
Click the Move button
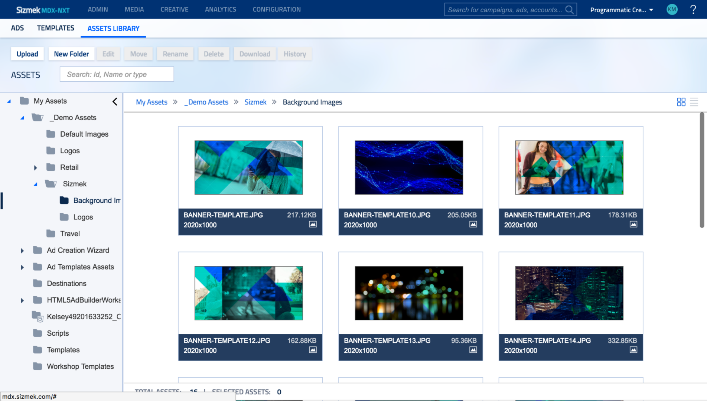(139, 54)
